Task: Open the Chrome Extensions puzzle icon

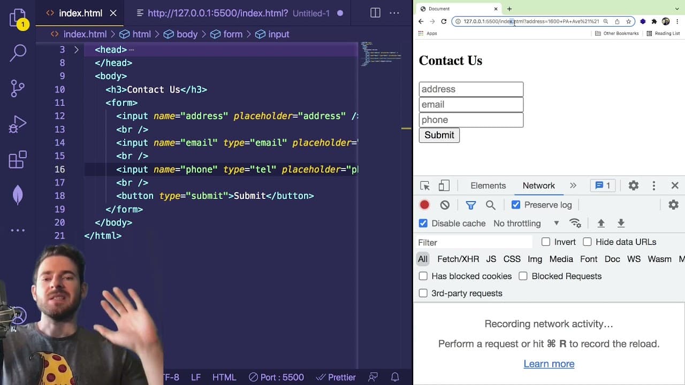Action: [654, 21]
